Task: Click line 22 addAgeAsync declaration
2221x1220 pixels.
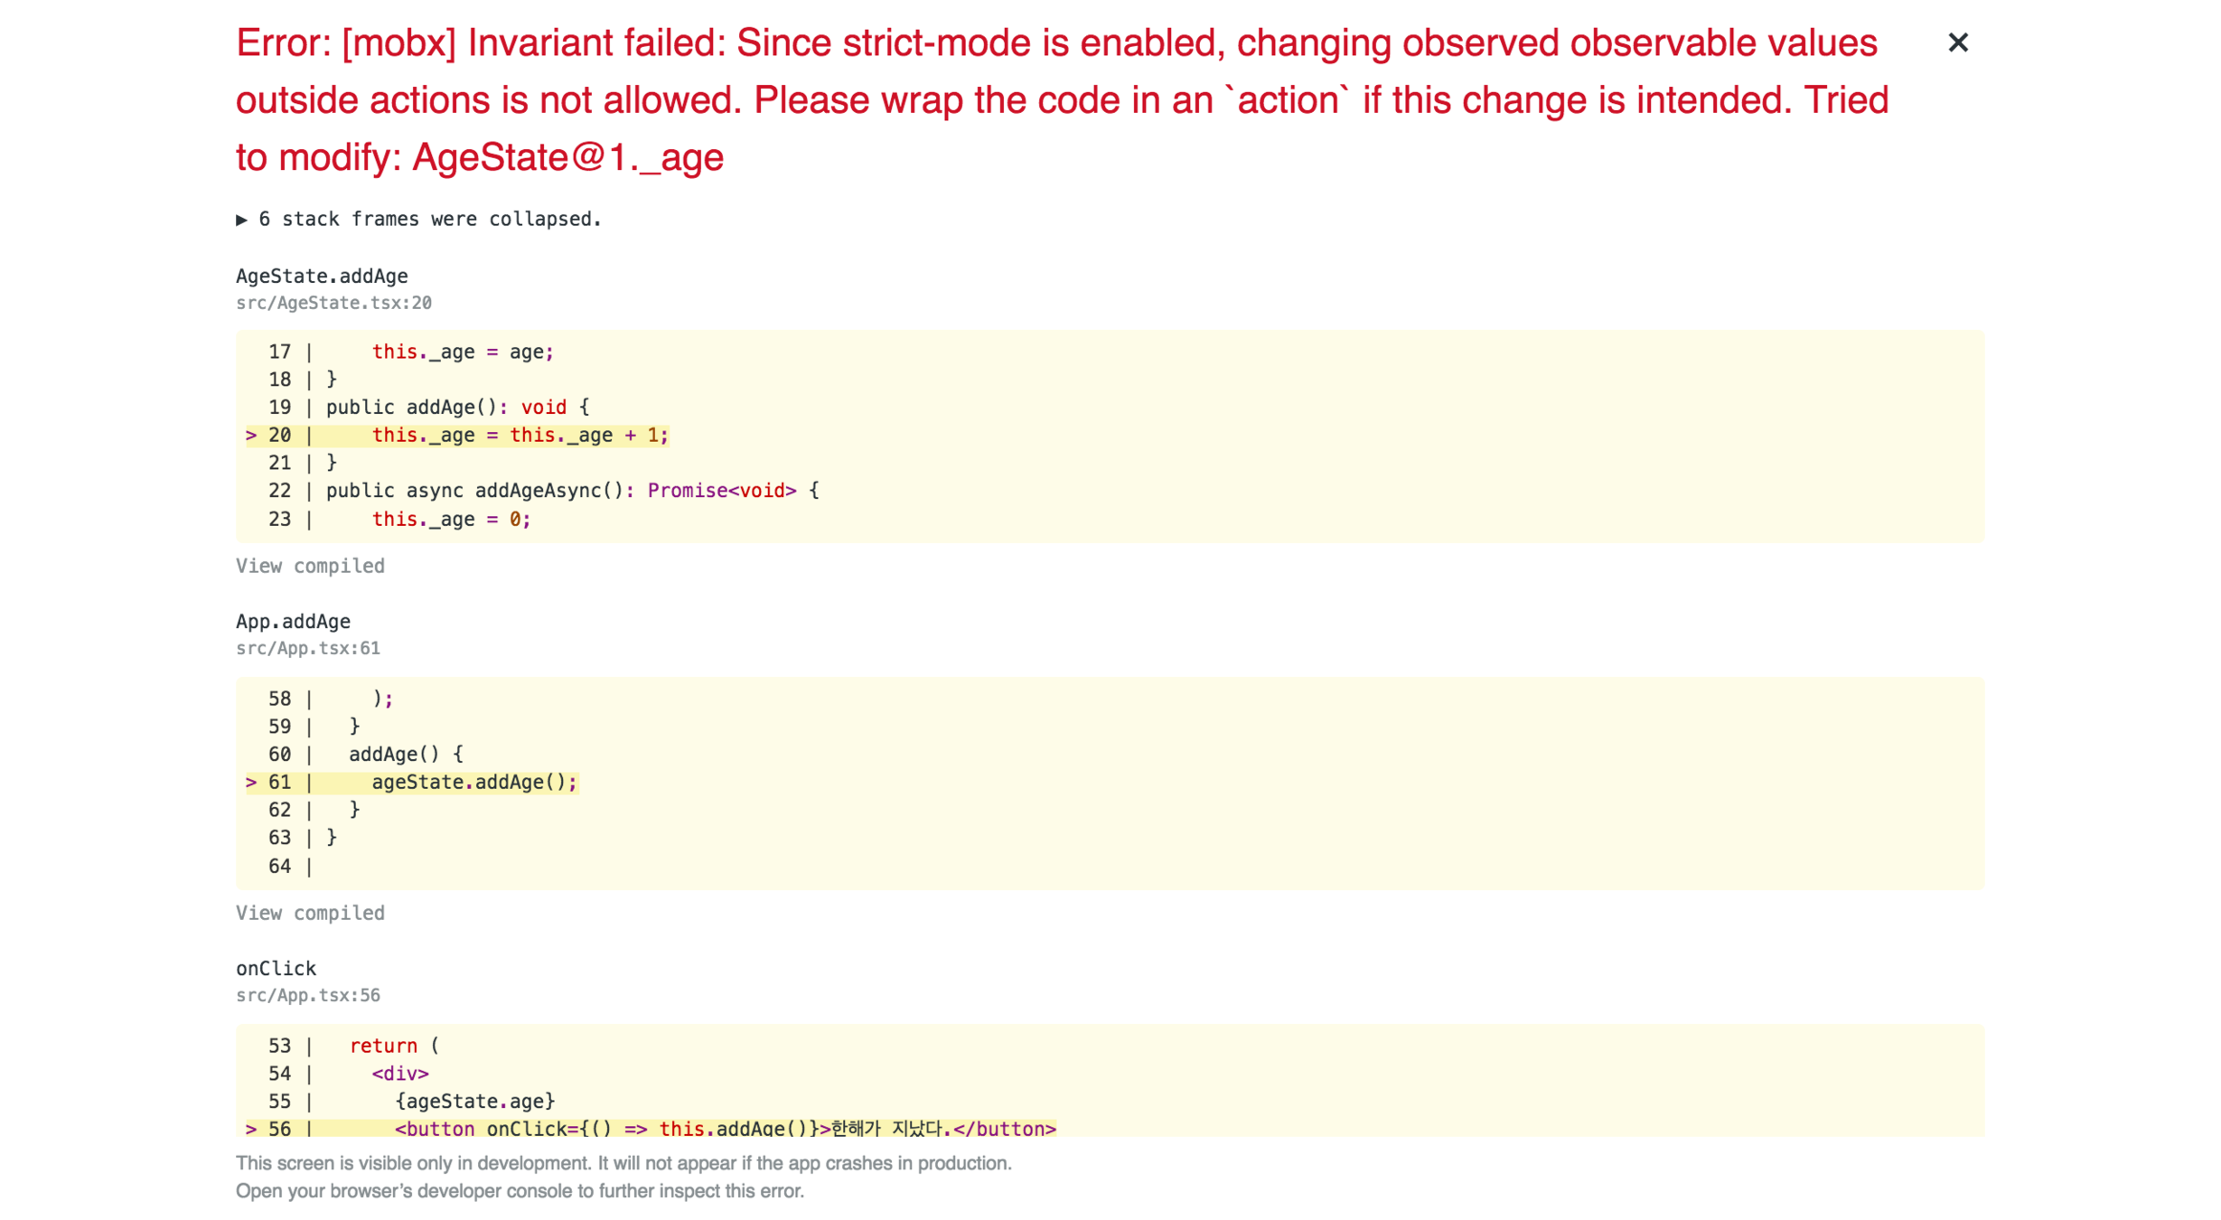Action: (572, 491)
